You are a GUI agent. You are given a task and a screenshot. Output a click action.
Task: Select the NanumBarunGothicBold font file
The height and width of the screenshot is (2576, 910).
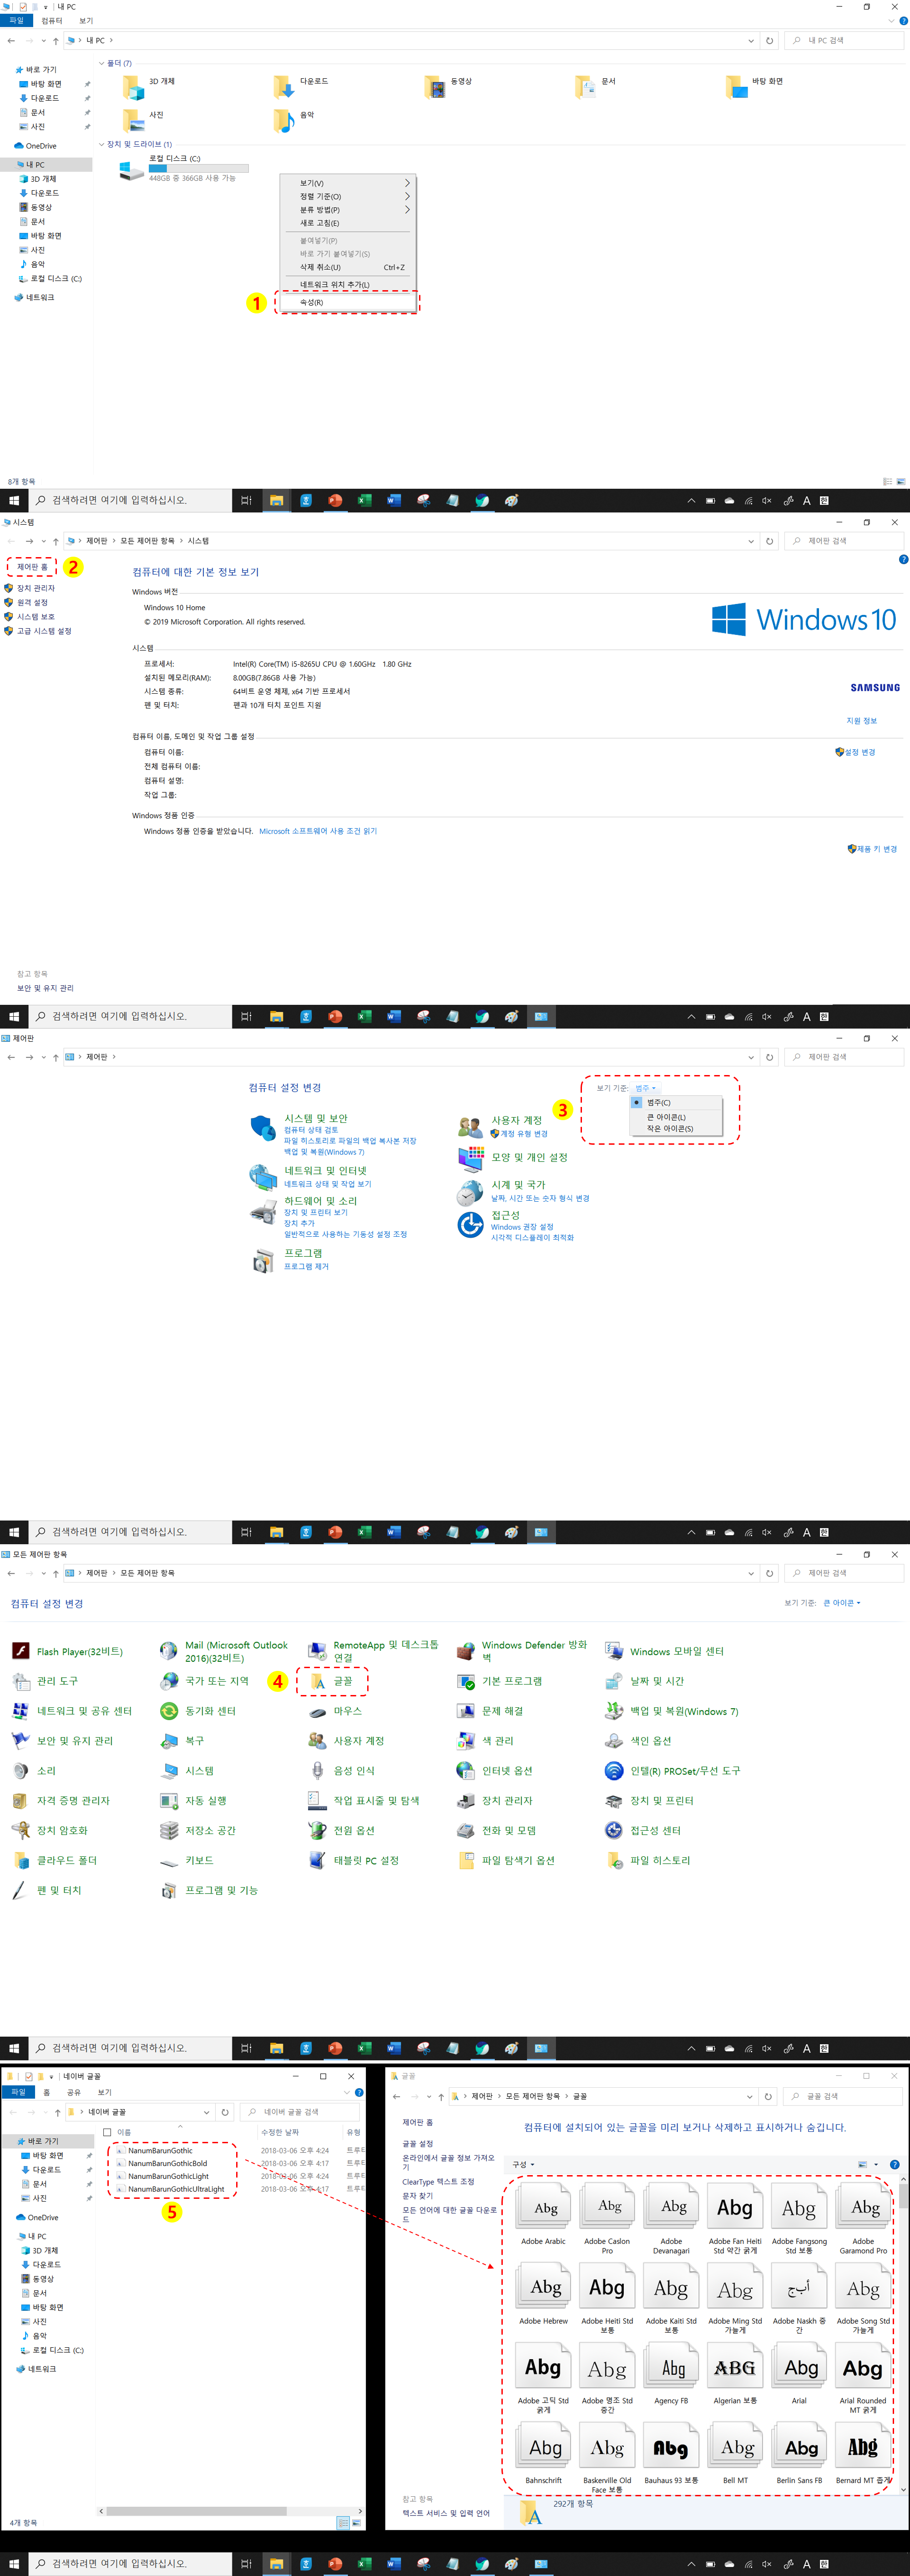point(167,2163)
